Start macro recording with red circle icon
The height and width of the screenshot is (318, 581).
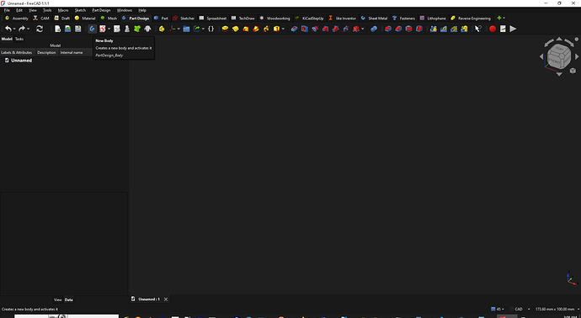(x=493, y=29)
